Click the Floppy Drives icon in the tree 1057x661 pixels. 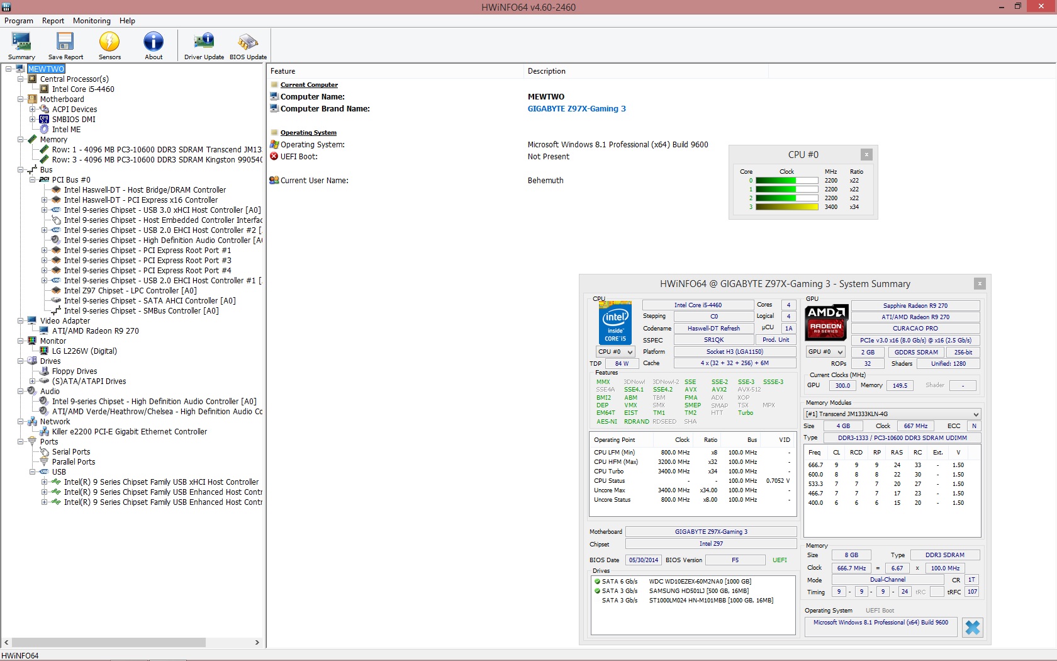(44, 371)
